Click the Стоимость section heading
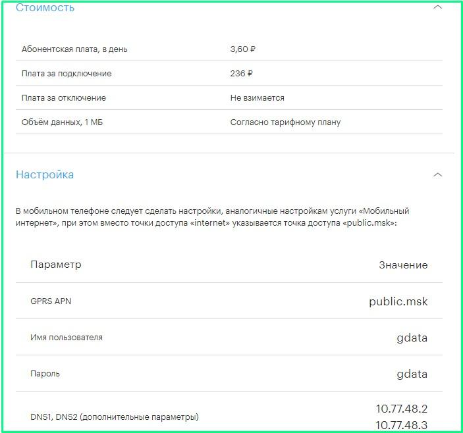The image size is (463, 433). (x=45, y=8)
